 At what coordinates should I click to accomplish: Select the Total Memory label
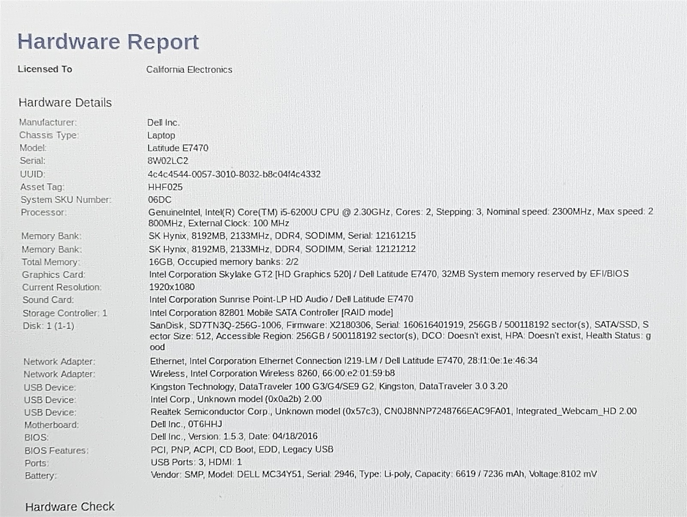(x=51, y=262)
